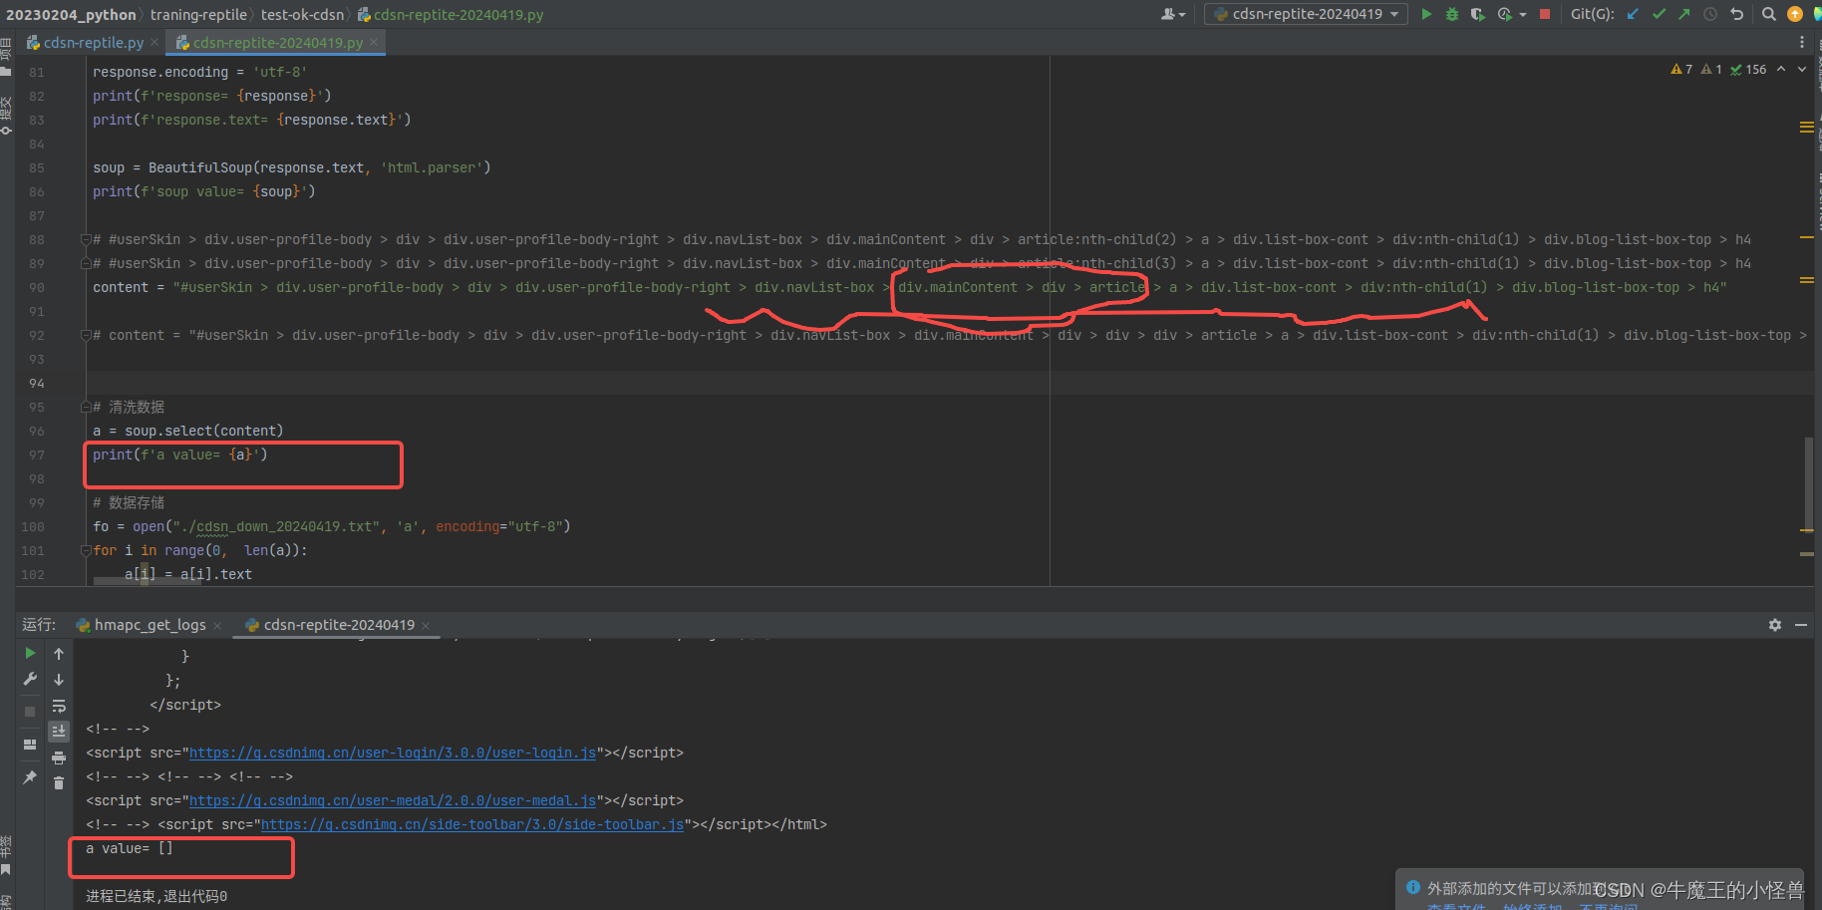Open run configuration settings wrench icon
Image resolution: width=1822 pixels, height=910 pixels.
pyautogui.click(x=30, y=679)
